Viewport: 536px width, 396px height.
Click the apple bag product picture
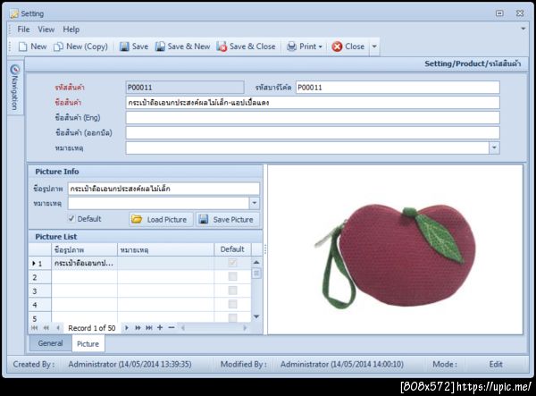pyautogui.click(x=395, y=257)
